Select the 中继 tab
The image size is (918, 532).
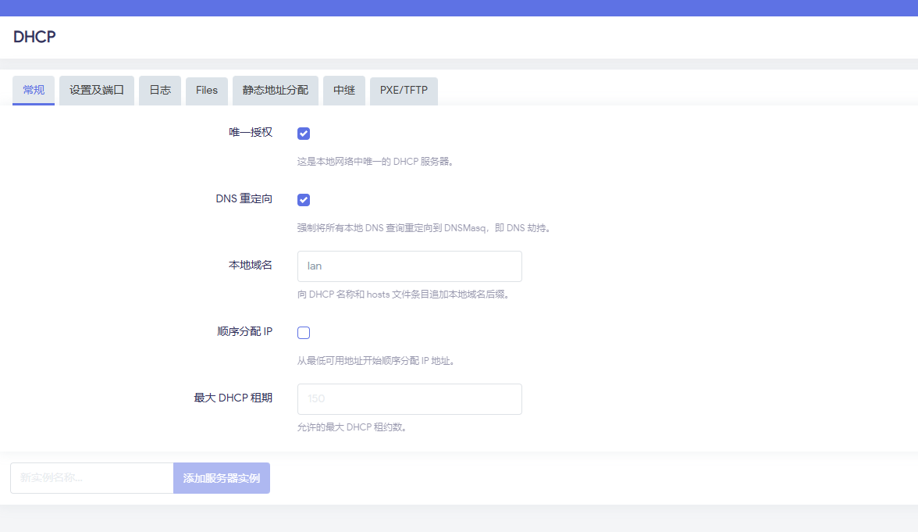click(344, 91)
